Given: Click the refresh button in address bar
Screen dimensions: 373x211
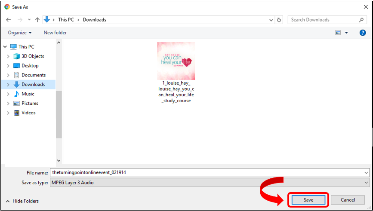Looking at the screenshot, I should coord(279,20).
